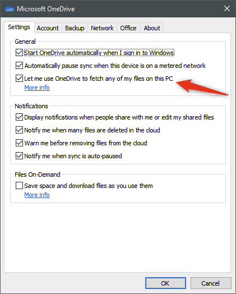Screen dimensions: 236x294
Task: Click the OneDrive cloud icon in title bar
Action: (x=10, y=8)
